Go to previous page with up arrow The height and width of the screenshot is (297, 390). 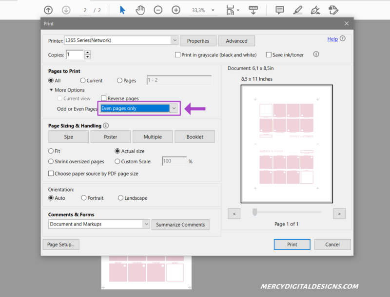[48, 10]
